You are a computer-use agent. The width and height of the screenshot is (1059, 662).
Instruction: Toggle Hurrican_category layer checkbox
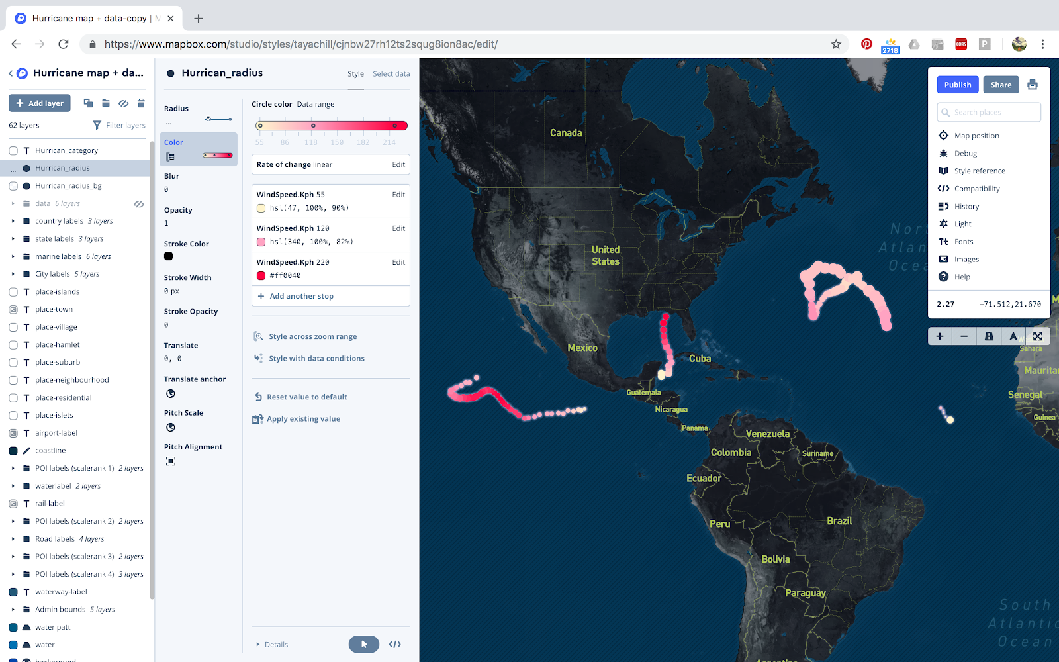[x=13, y=151]
